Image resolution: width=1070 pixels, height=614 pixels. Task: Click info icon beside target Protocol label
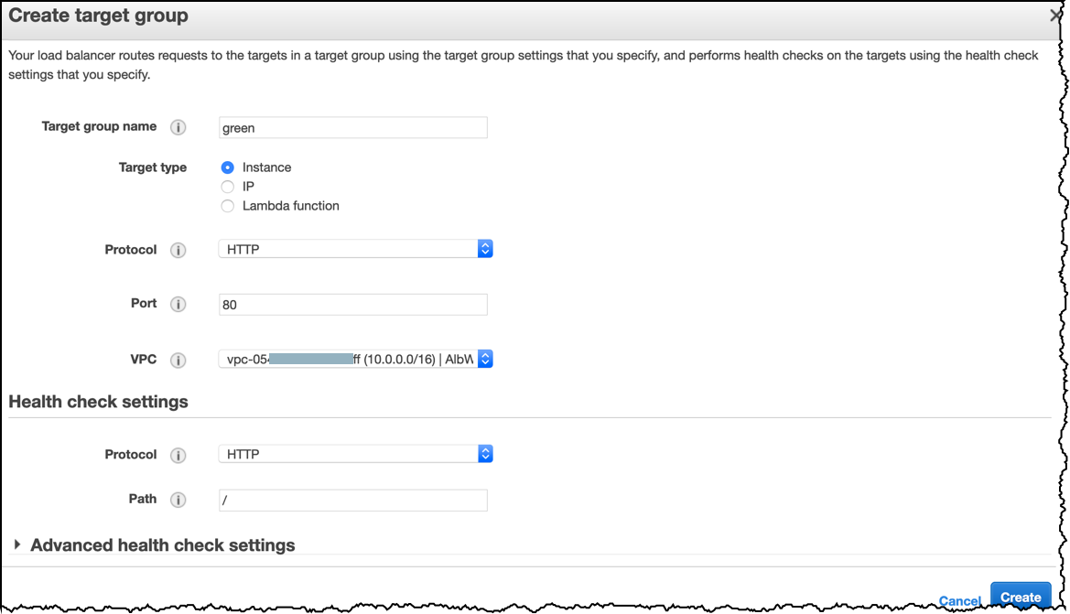pos(178,251)
